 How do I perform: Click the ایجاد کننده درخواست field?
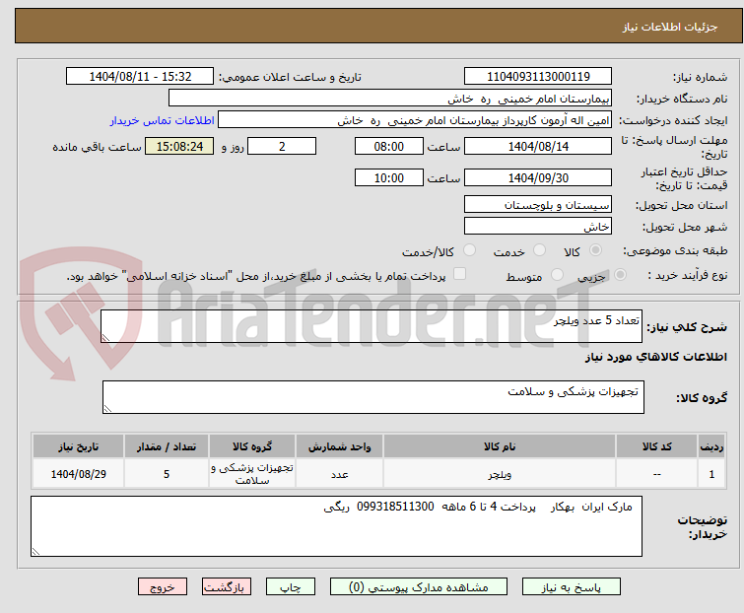click(415, 120)
